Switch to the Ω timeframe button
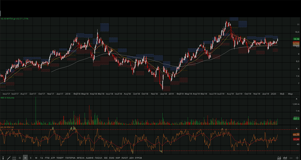This screenshot has width=301, height=160. 20,158
